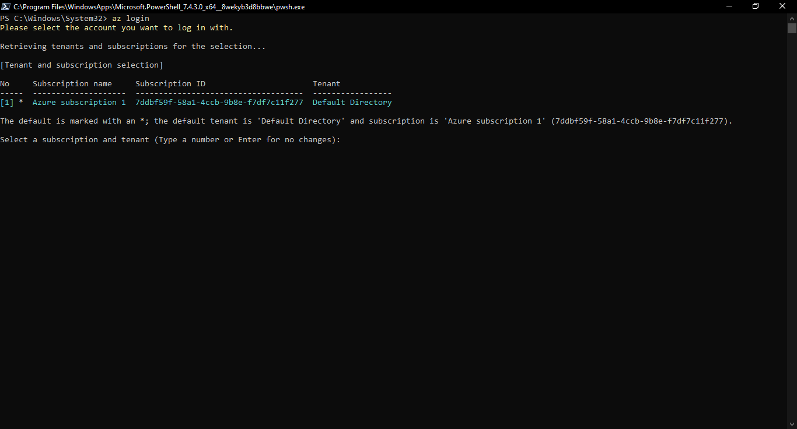The image size is (797, 429).
Task: Click the 'Please select the account' message line
Action: 117,28
